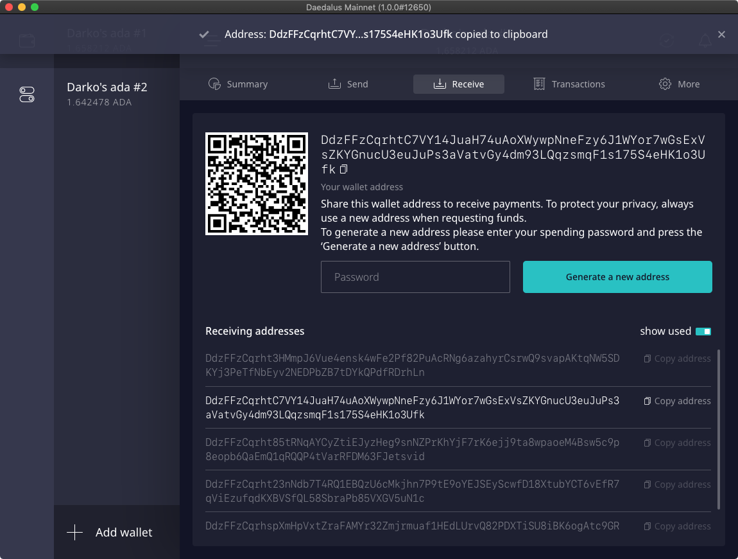Dismiss the copied-to-clipboard notification
This screenshot has height=559, width=738.
pos(721,35)
